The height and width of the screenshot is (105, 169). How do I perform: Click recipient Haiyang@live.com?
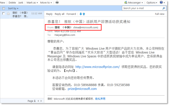coord(65,35)
